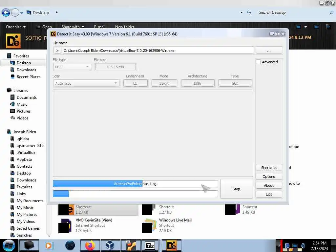
Task: Open the AppData folder
Action: [24, 159]
